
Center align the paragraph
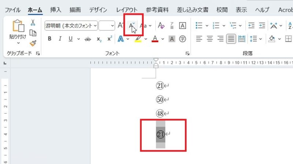(209, 39)
